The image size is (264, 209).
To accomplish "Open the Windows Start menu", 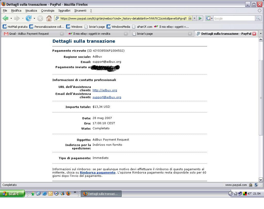I will 12,194.
